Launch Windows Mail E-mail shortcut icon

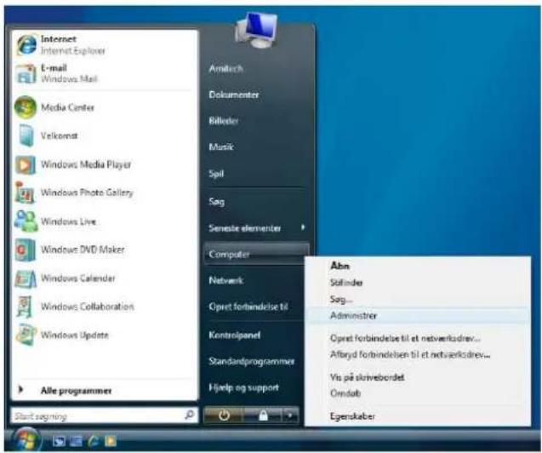[x=26, y=73]
